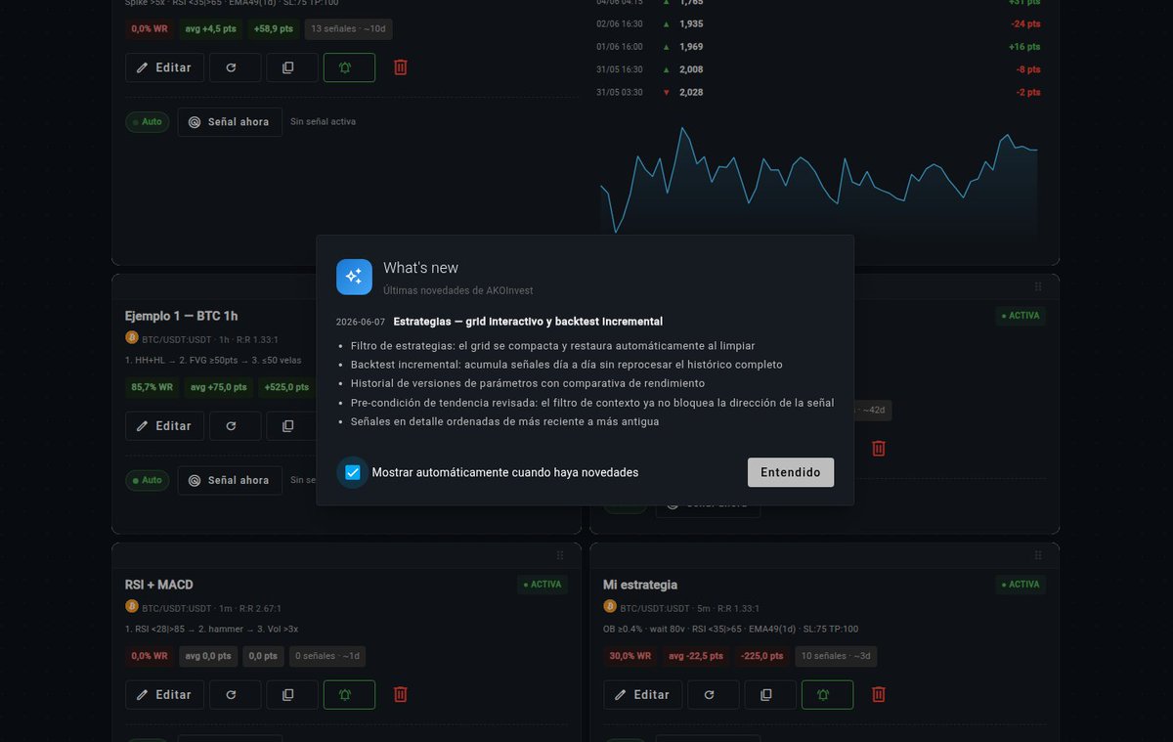The height and width of the screenshot is (742, 1173).
Task: Click the '+16 pts' result value
Action: point(1024,47)
